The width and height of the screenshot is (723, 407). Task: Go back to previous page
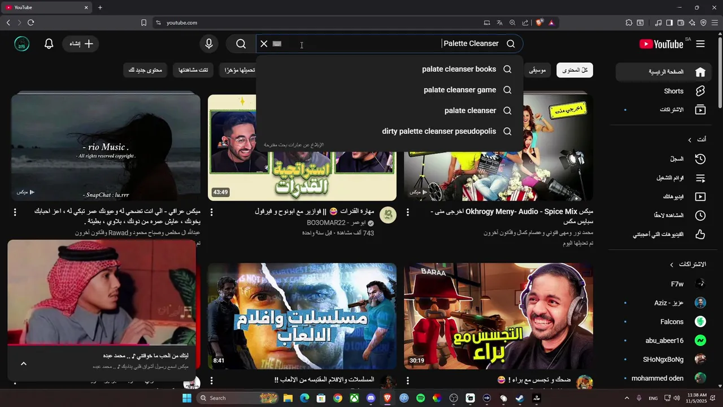(x=8, y=23)
